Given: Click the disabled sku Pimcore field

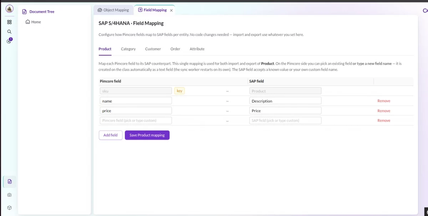Looking at the screenshot, I should tap(136, 91).
